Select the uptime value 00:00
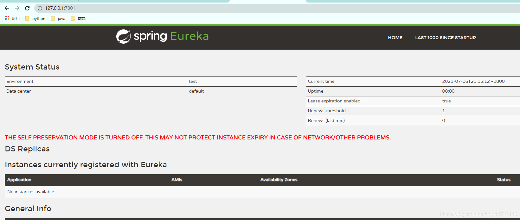The width and height of the screenshot is (520, 220). pyautogui.click(x=448, y=91)
